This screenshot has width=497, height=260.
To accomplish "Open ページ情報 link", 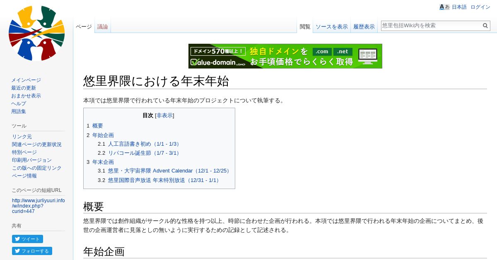I will pyautogui.click(x=24, y=176).
